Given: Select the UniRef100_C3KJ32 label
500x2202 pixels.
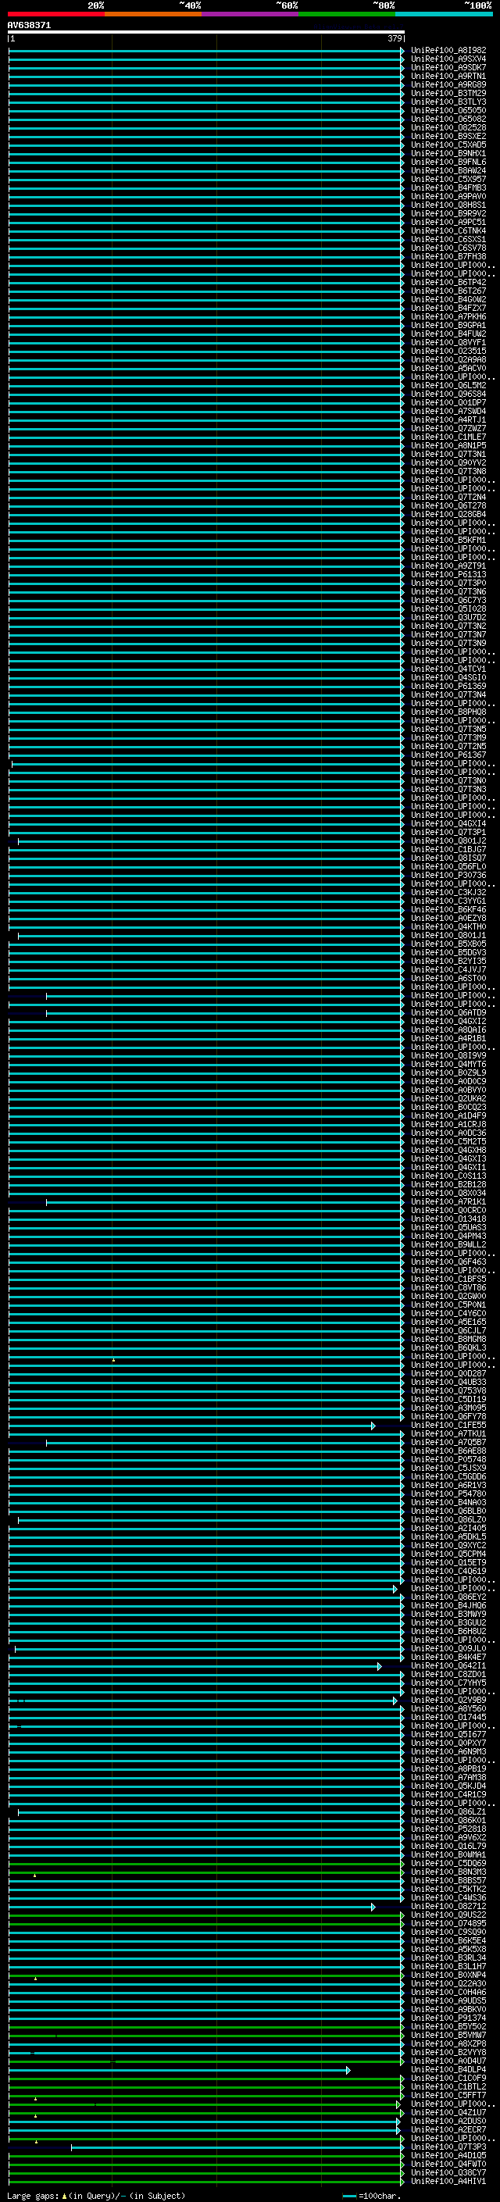Looking at the screenshot, I should [448, 892].
